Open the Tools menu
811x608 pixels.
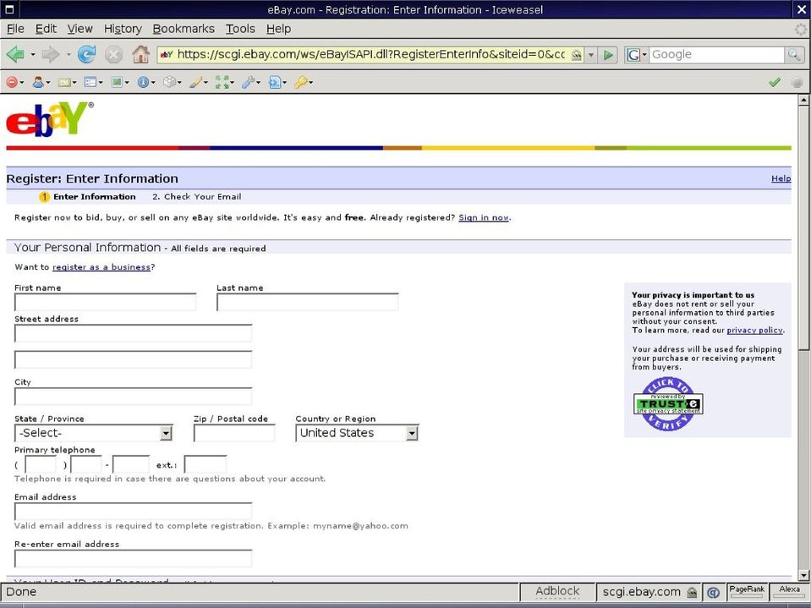pyautogui.click(x=240, y=29)
